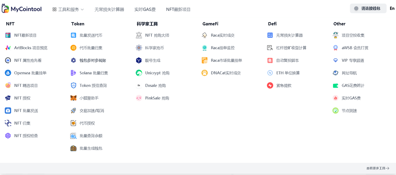
Task: Open the Raca市场批量挂单 link text
Action: tap(226, 60)
